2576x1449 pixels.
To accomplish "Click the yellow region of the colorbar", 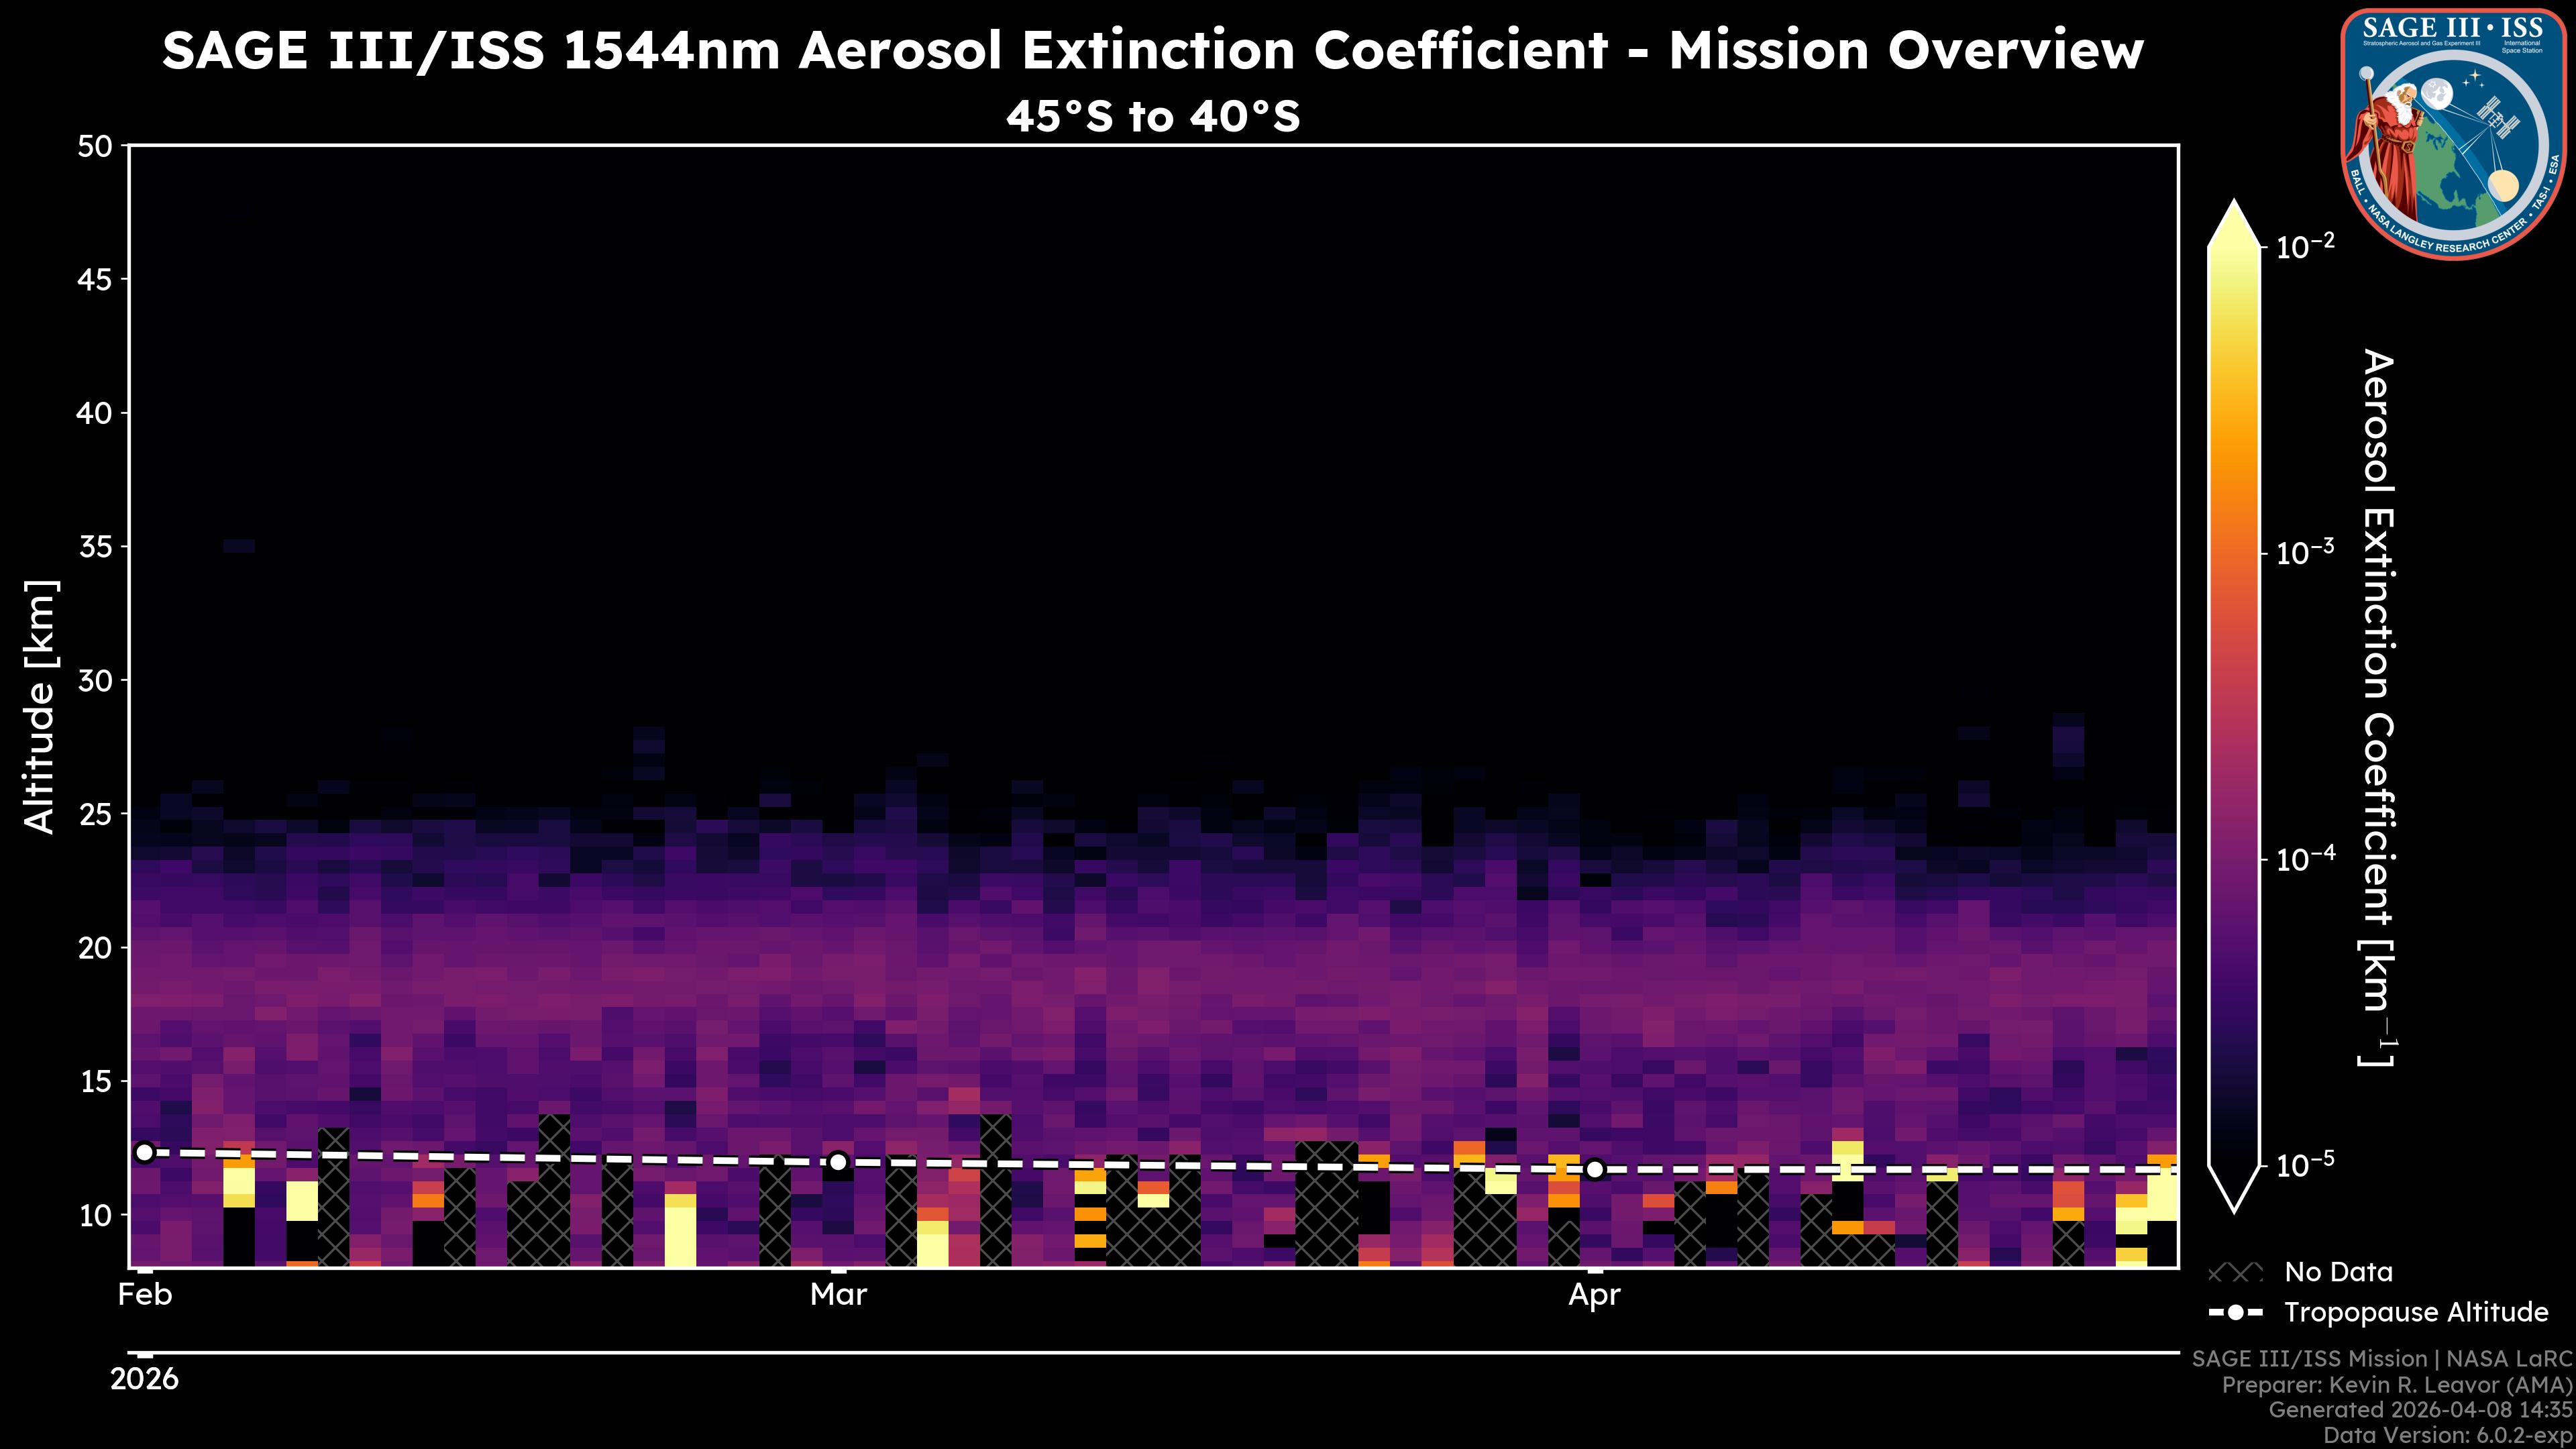I will click(x=2234, y=300).
